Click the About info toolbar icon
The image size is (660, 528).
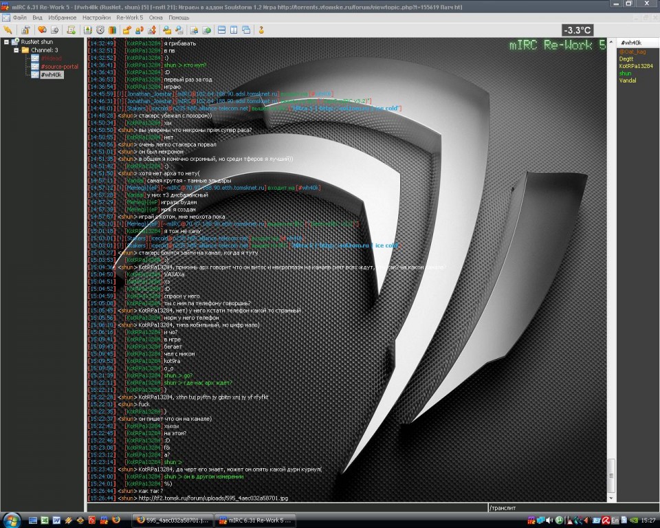(x=261, y=30)
